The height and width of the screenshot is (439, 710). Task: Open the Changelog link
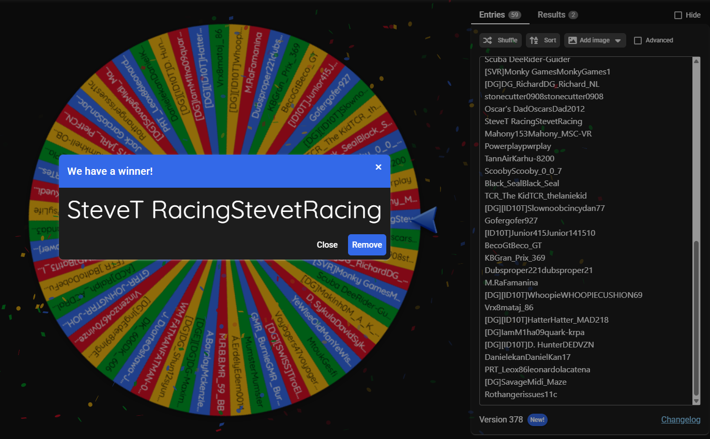coord(681,420)
